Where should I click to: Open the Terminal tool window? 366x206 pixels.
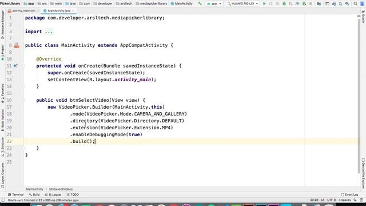[x=15, y=195]
